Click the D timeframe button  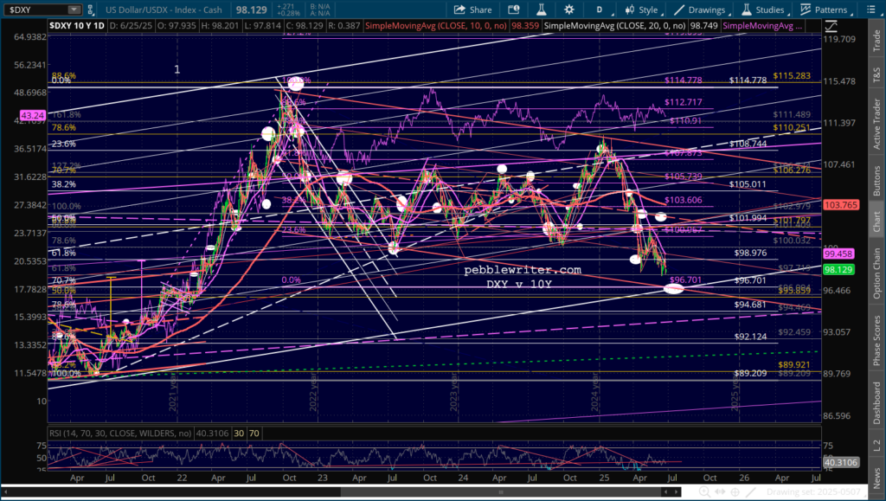[598, 10]
